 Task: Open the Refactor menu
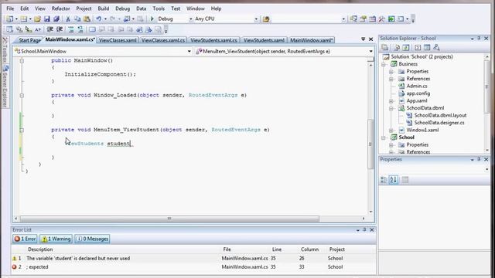pyautogui.click(x=60, y=8)
